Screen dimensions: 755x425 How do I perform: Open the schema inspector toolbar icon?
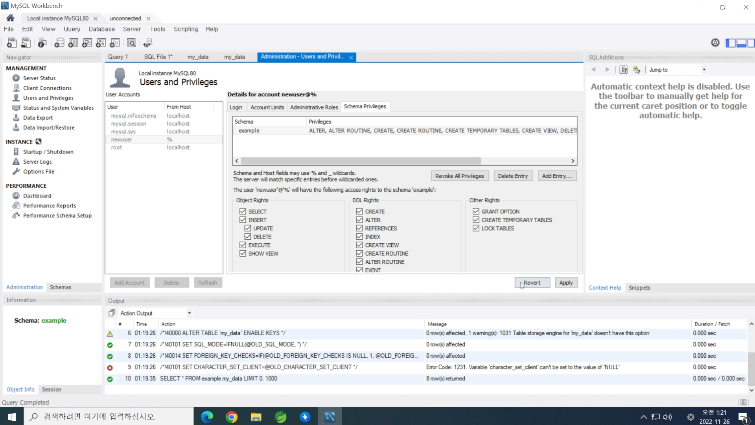tap(42, 42)
